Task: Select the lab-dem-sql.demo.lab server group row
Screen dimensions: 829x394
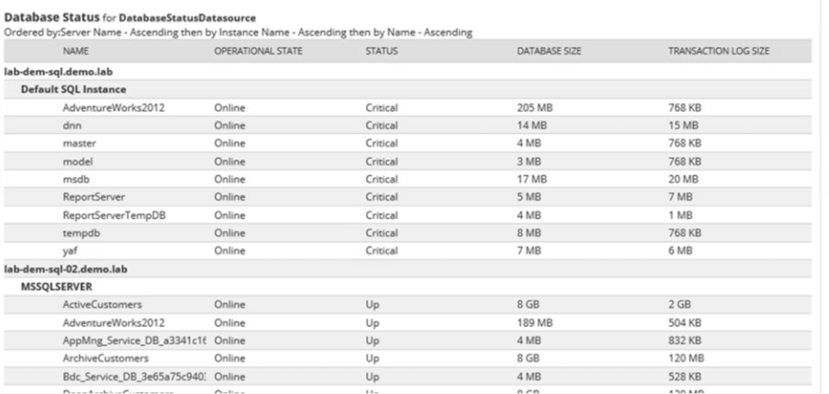Action: (x=408, y=71)
